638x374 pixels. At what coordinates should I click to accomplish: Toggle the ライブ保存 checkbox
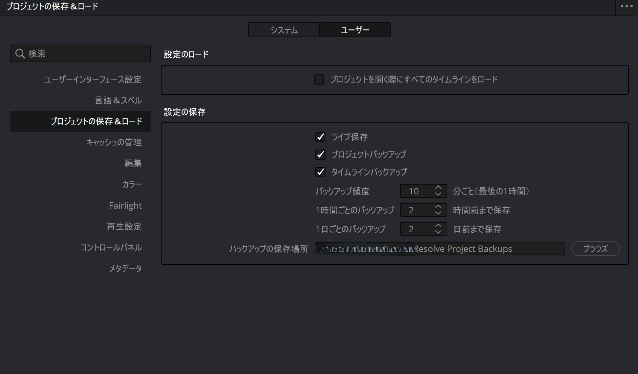[x=320, y=137]
